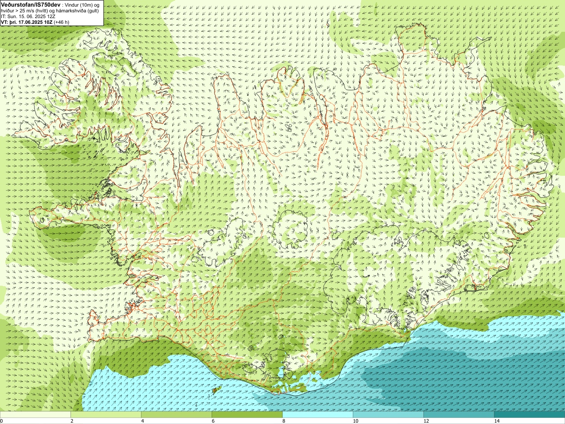Click the "Vindur (10m) og" text

pyautogui.click(x=82, y=4)
